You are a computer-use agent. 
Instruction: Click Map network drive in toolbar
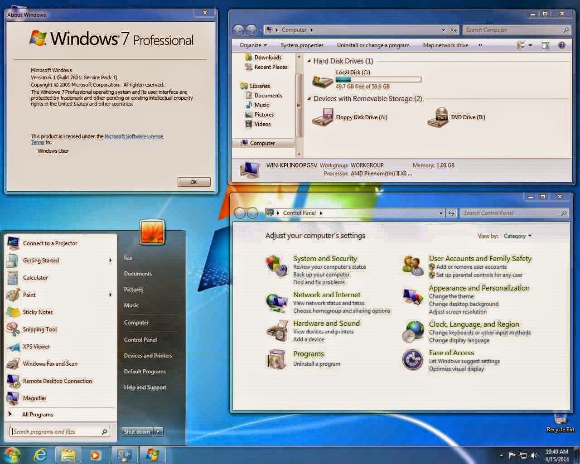click(x=445, y=45)
